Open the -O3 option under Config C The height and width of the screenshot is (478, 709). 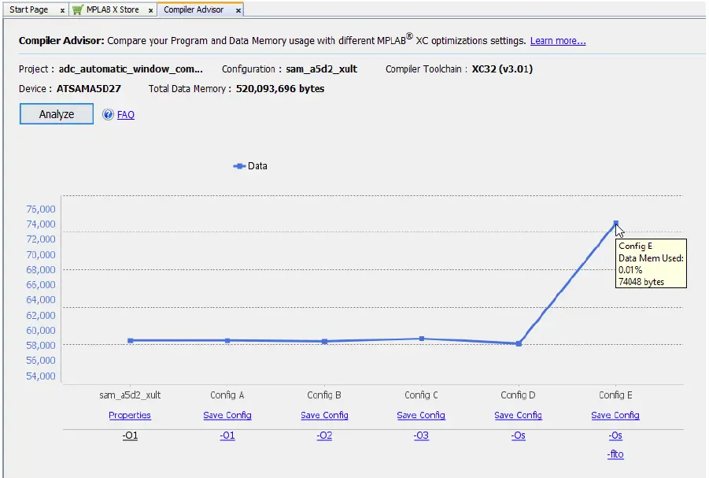(421, 435)
